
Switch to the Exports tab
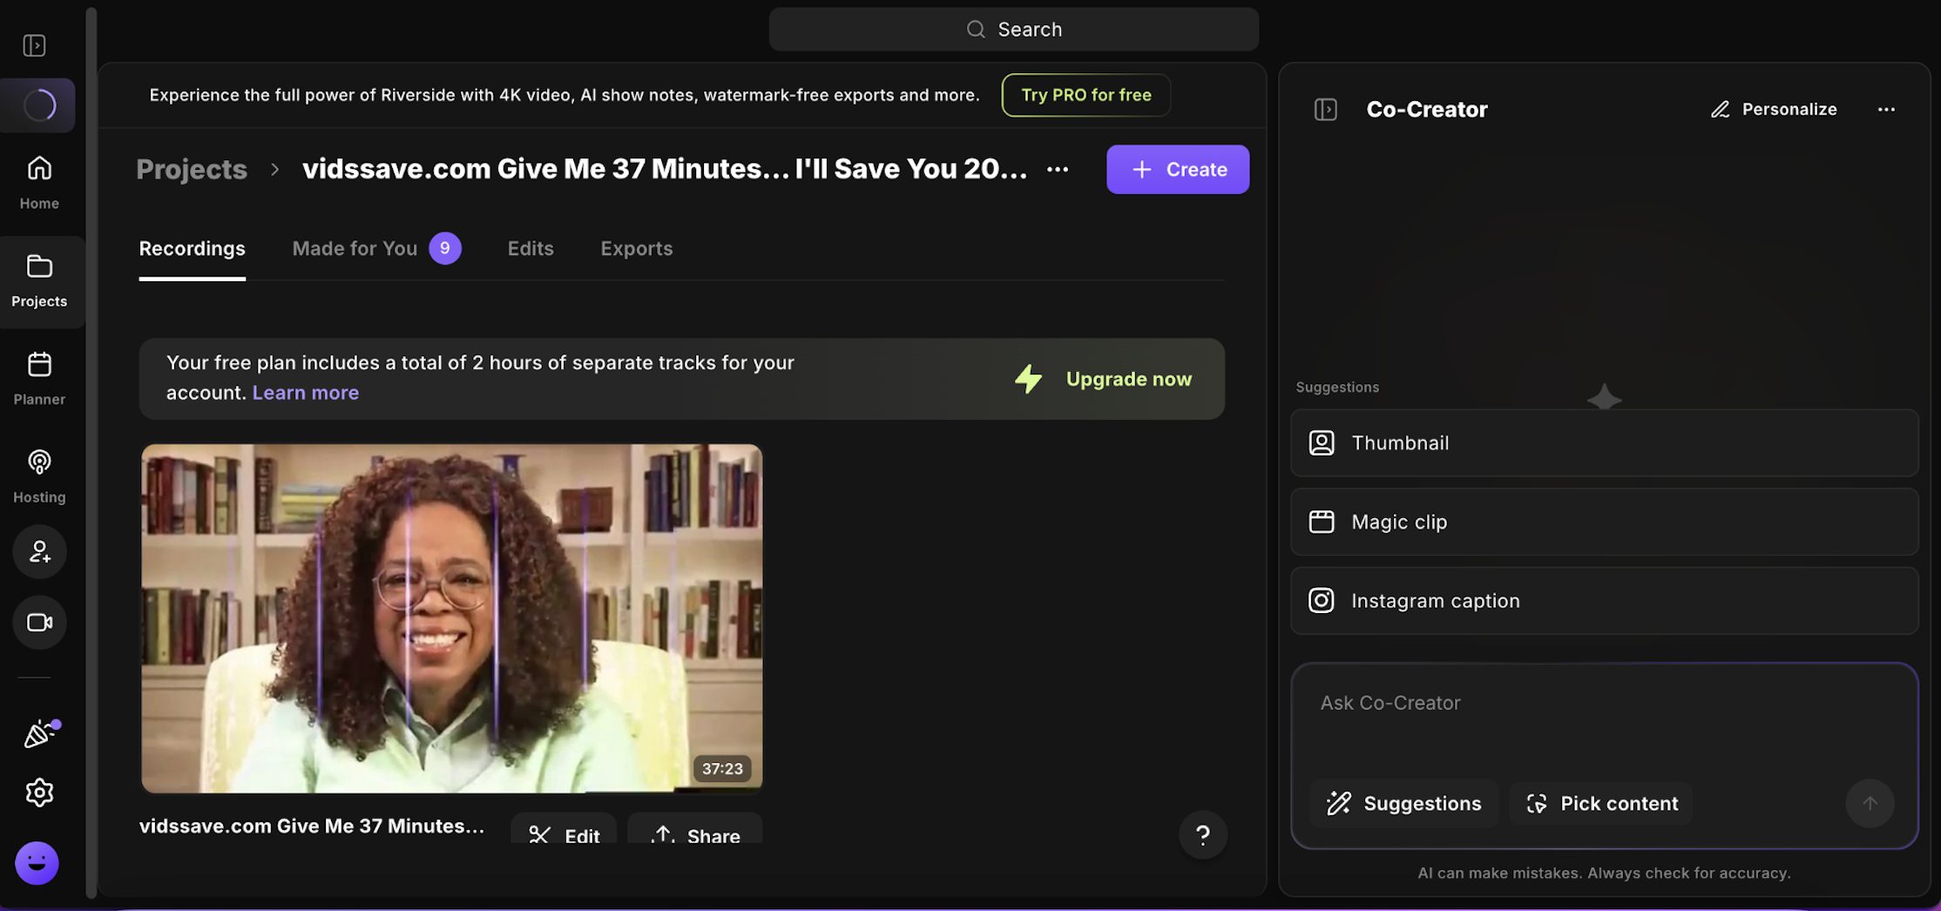coord(637,249)
